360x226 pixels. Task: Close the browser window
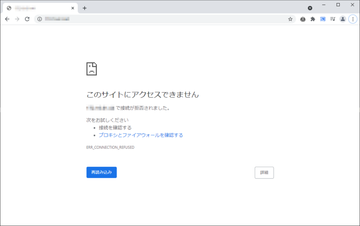tap(352, 5)
